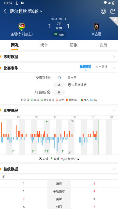Share this match via share icon

[113, 11]
